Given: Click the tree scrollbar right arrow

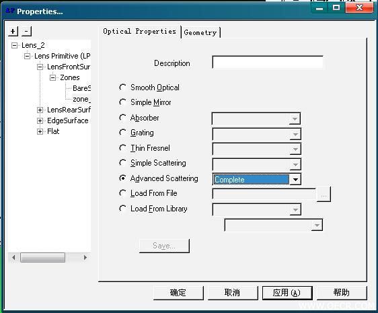Looking at the screenshot, I should pos(85,257).
